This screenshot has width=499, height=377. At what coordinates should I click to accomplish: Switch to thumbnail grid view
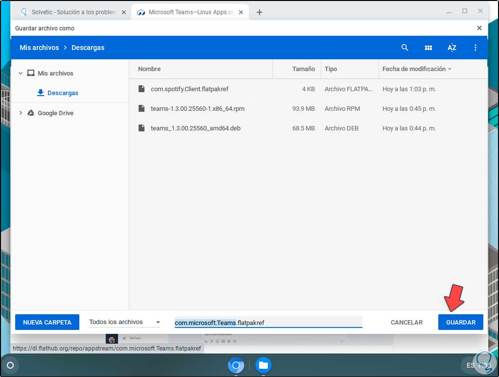pos(428,48)
